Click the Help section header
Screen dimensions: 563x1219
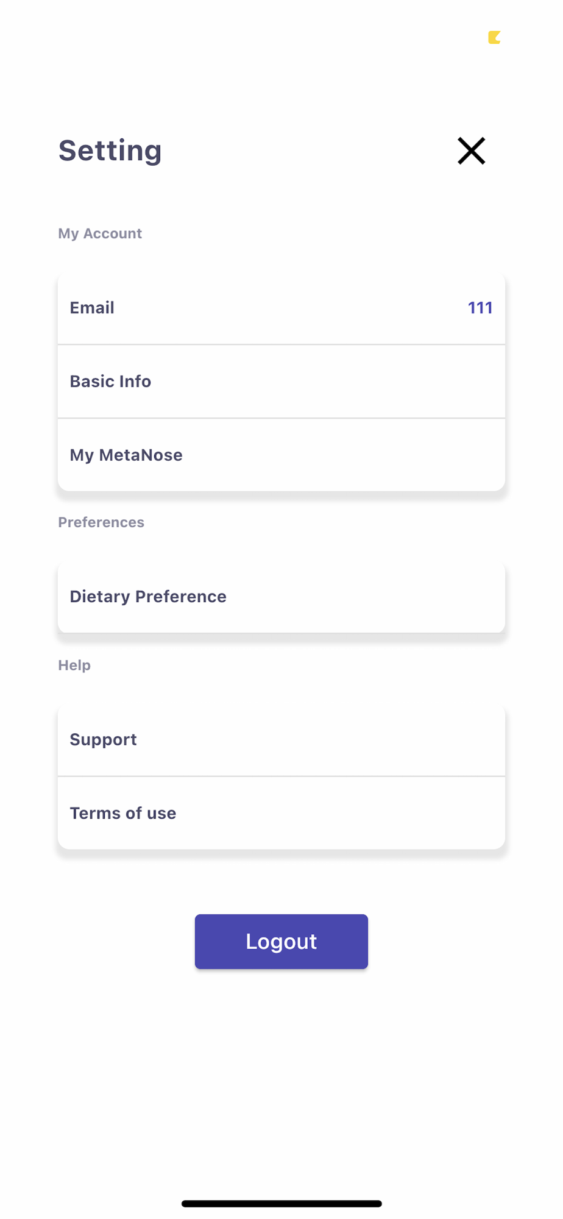74,665
